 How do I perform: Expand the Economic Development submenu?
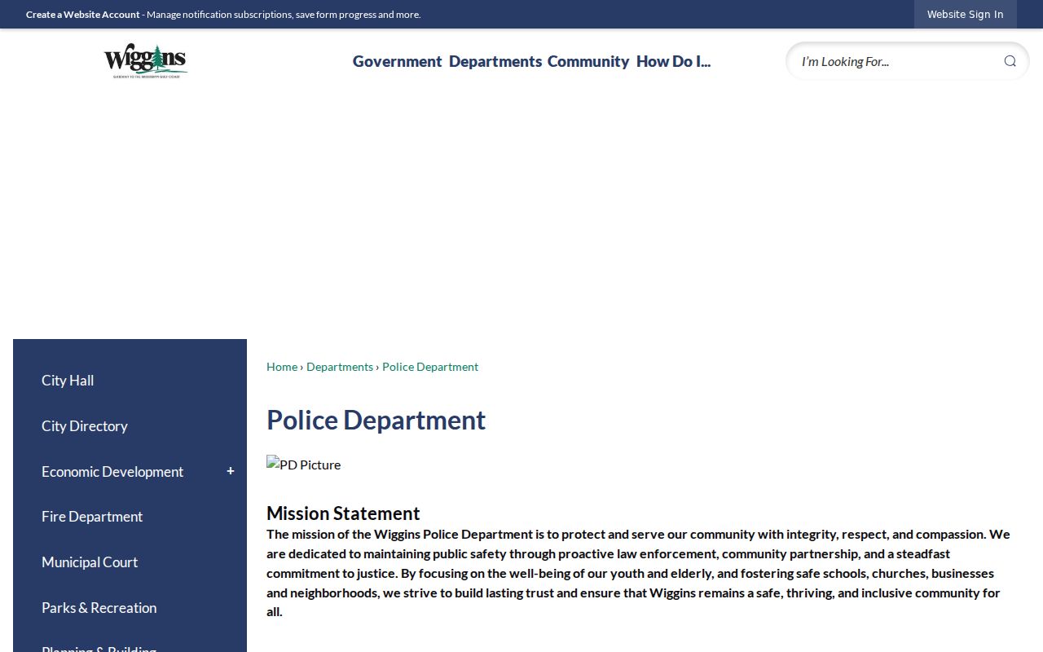pyautogui.click(x=231, y=471)
